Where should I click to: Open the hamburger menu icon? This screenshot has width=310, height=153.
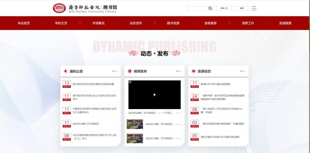(254, 8)
